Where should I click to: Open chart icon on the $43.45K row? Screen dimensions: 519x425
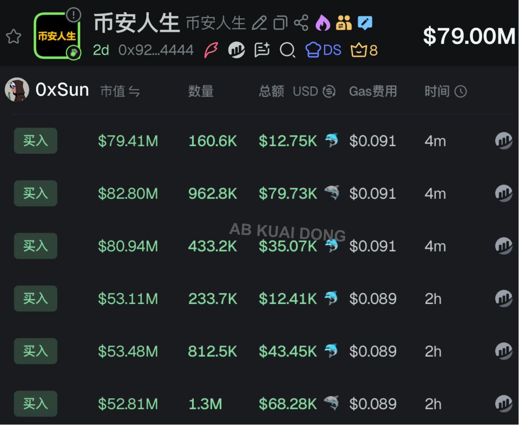504,351
